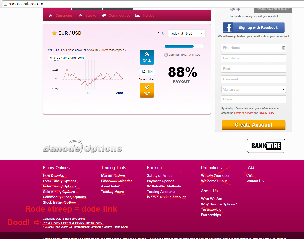Open the Why Bancde Options? link
The width and height of the screenshot is (304, 239).
[x=219, y=204]
